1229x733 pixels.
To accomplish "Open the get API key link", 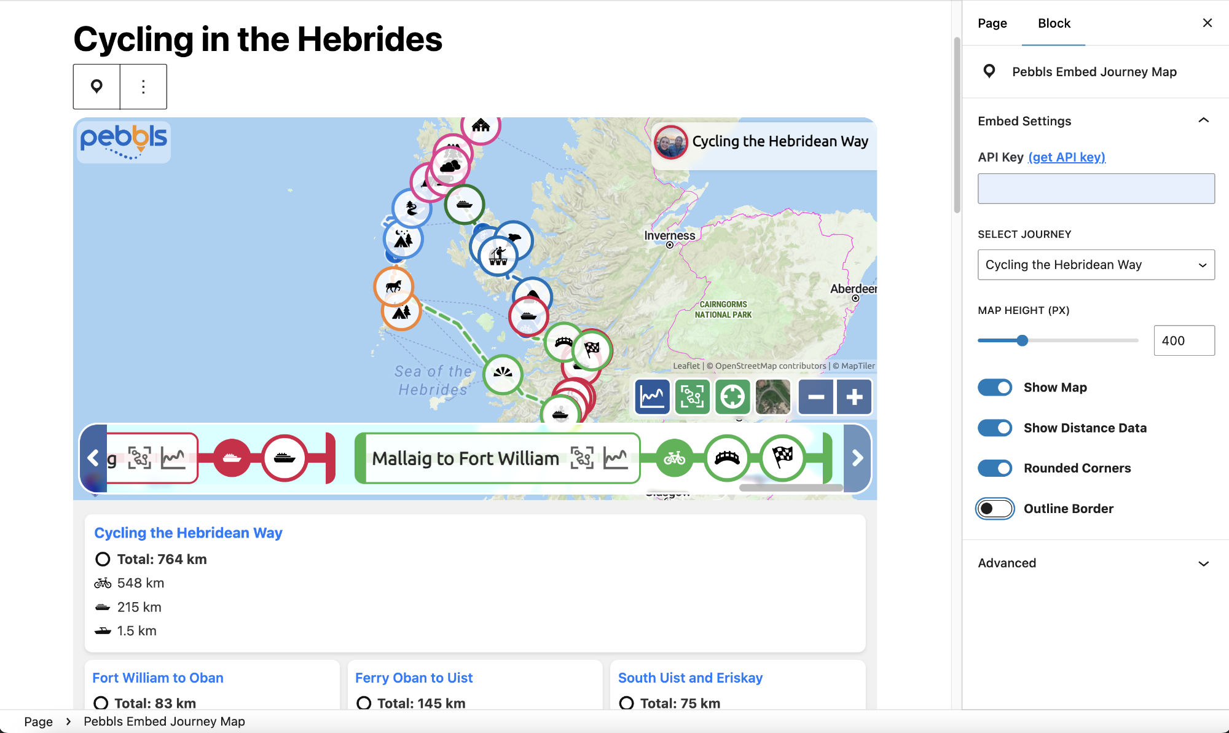I will click(x=1067, y=157).
